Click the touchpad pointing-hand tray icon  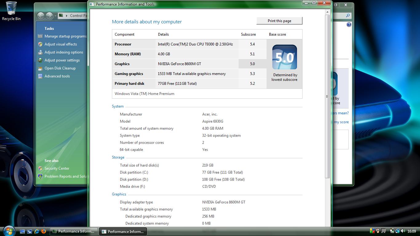[x=378, y=231]
